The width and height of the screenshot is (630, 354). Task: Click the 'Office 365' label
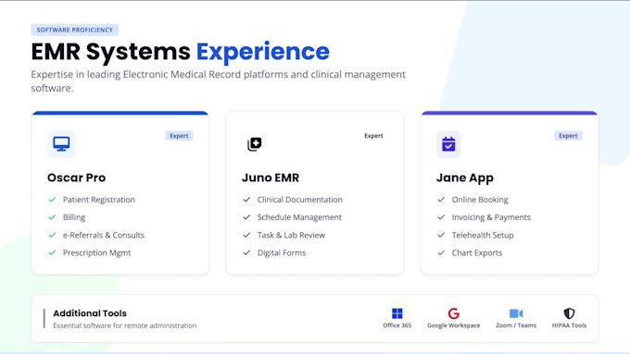pos(397,325)
